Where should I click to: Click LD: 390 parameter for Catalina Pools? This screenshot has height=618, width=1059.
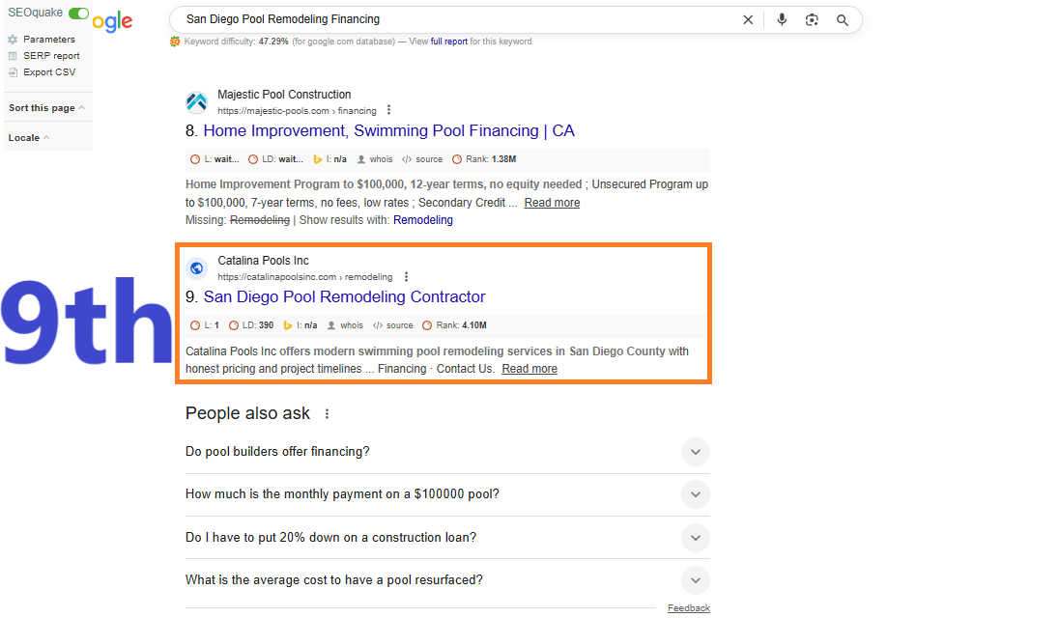click(x=251, y=325)
